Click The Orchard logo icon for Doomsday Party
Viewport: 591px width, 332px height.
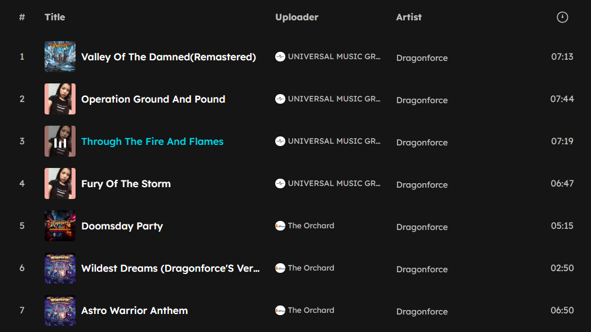coord(280,225)
